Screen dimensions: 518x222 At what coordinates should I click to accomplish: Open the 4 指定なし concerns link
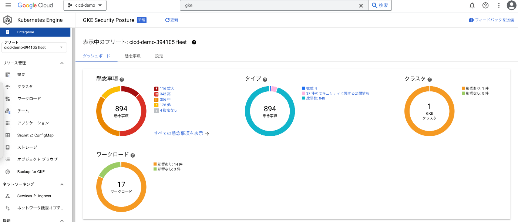[168, 111]
